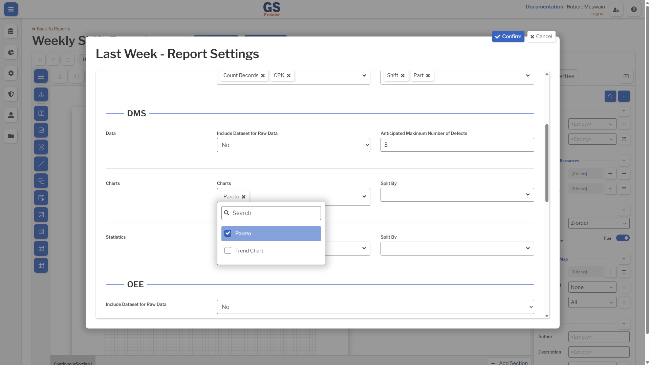Collapse the Charts multiselect dropdown arrow

coord(364,197)
